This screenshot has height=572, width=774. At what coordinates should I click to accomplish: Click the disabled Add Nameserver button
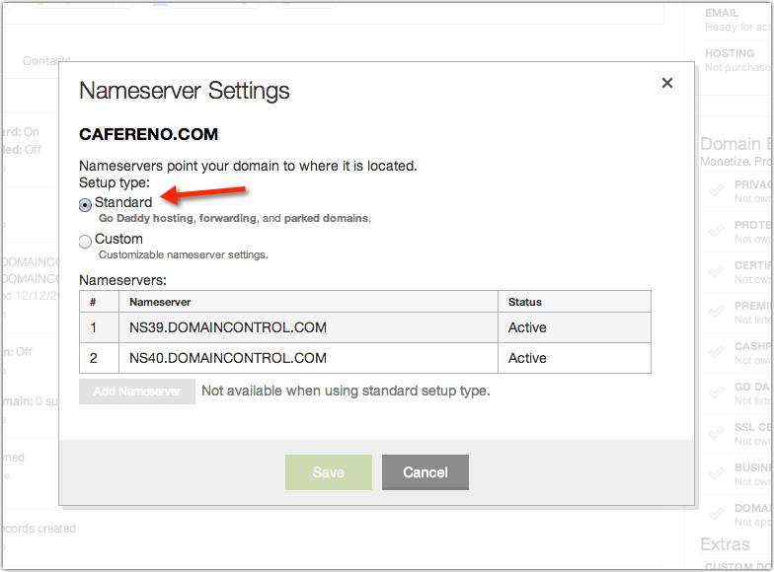(137, 392)
